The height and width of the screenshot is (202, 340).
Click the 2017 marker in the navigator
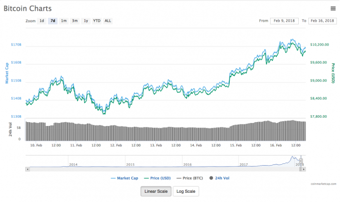click(243, 165)
